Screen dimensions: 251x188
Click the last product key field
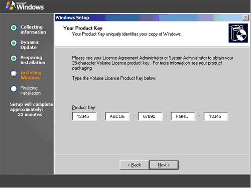click(x=216, y=116)
